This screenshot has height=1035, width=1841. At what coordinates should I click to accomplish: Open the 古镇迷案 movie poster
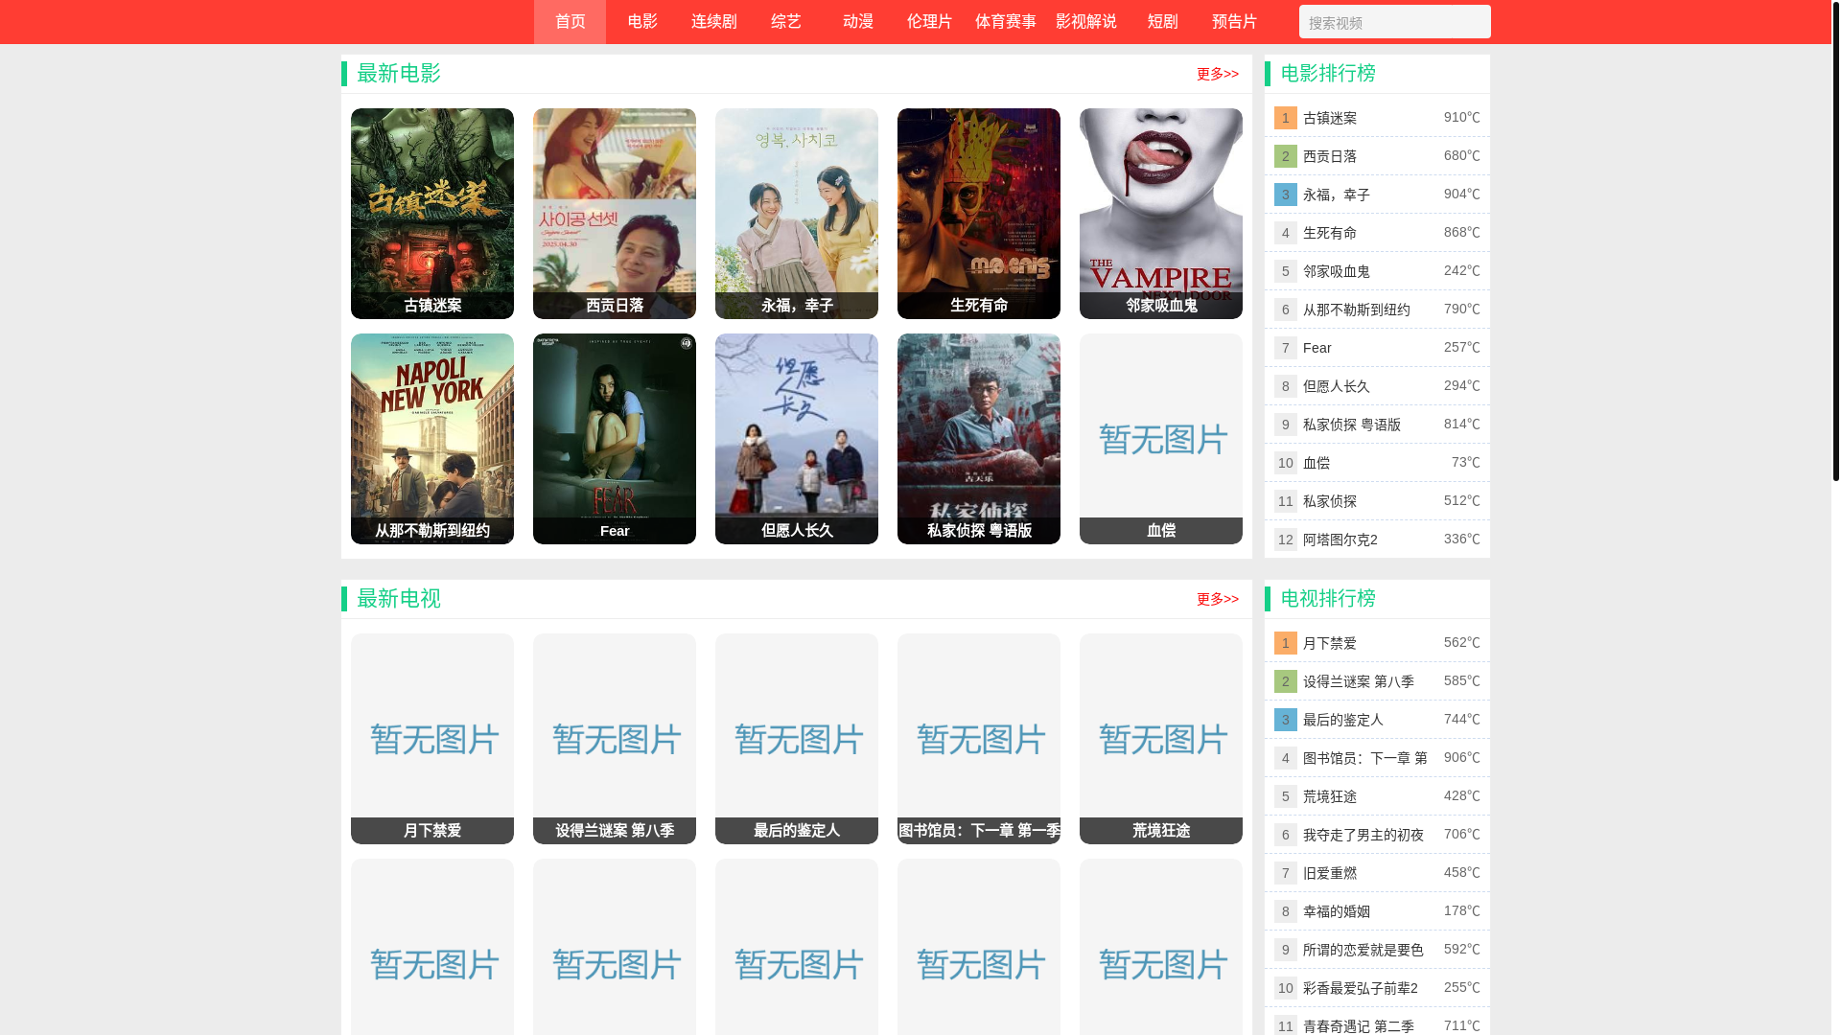point(432,214)
